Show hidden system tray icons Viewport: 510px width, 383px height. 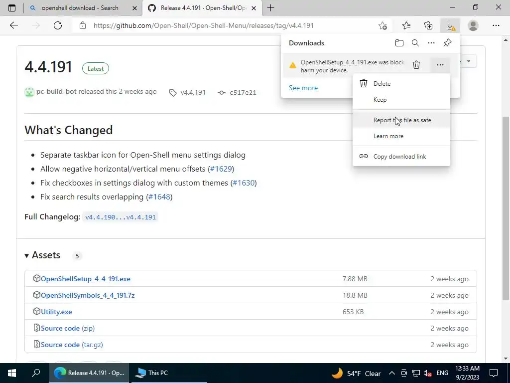point(392,373)
